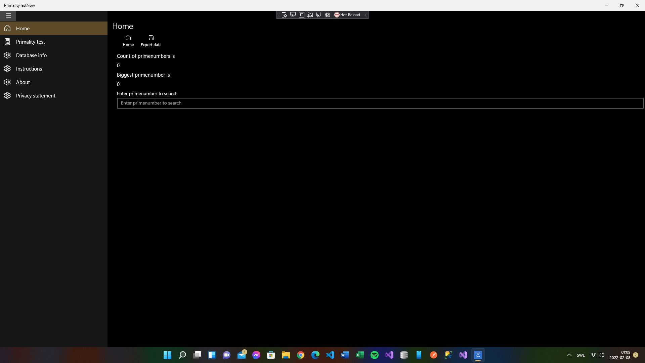Go to Instructions page
Image resolution: width=645 pixels, height=363 pixels.
[29, 69]
